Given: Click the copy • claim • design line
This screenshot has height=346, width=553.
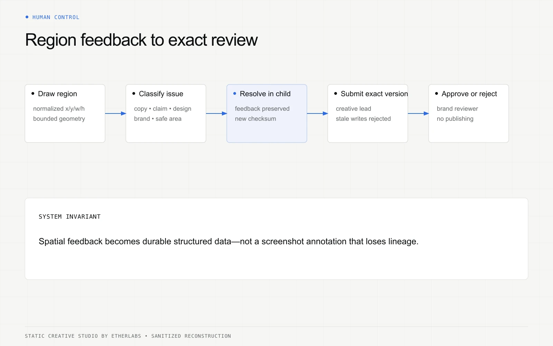Looking at the screenshot, I should pos(163,109).
